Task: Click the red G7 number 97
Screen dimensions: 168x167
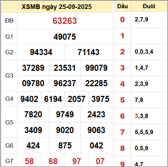Action: [76, 161]
